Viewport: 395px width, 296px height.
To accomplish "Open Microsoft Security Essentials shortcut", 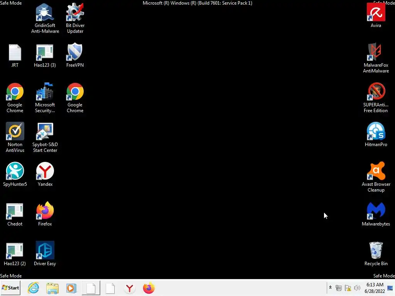I will (45, 98).
